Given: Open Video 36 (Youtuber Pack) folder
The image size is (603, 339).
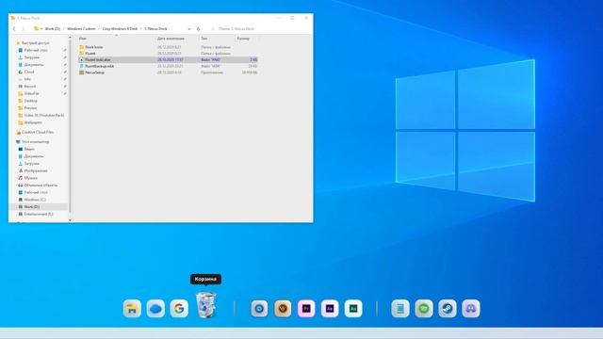Looking at the screenshot, I should [x=44, y=115].
